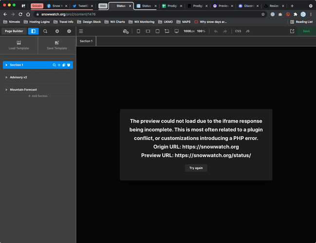316x243 pixels.
Task: Open the layout panel toggle icon
Action: pos(33,31)
